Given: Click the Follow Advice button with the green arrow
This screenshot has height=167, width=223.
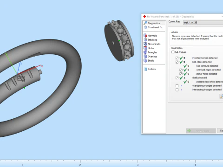Looking at the screenshot, I should 201,131.
